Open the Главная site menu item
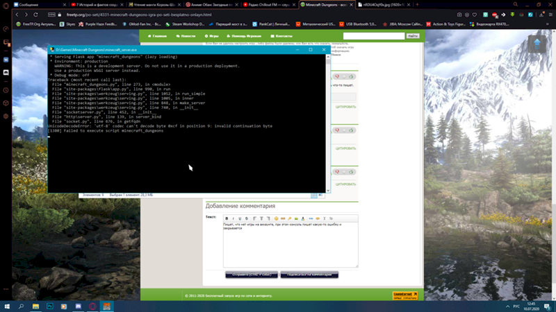Image resolution: width=556 pixels, height=312 pixels. tap(157, 36)
